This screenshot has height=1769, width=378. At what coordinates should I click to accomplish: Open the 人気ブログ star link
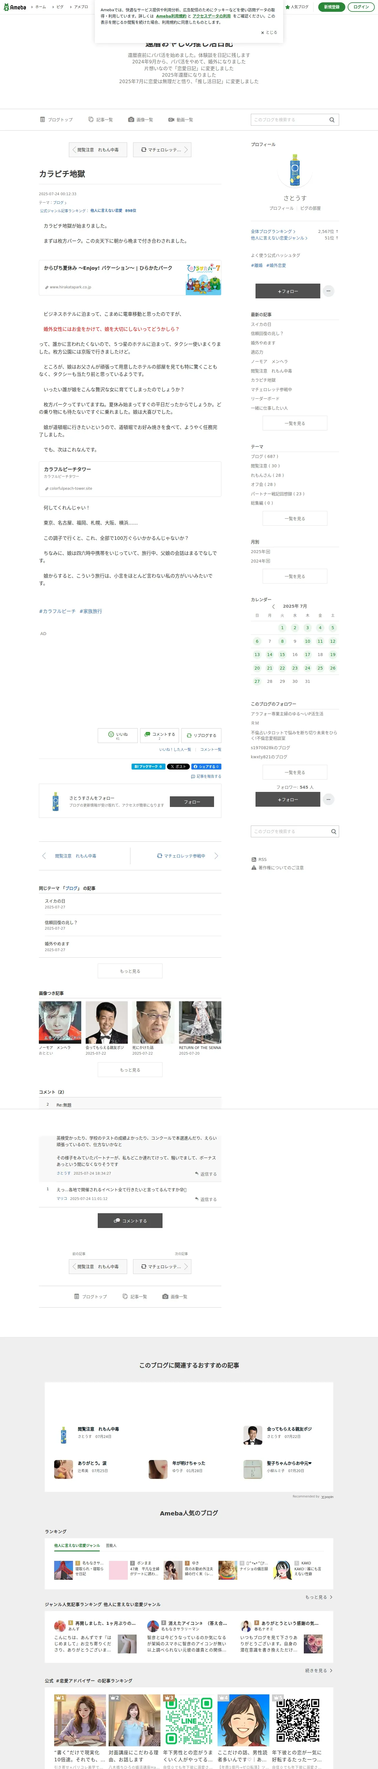click(x=297, y=7)
